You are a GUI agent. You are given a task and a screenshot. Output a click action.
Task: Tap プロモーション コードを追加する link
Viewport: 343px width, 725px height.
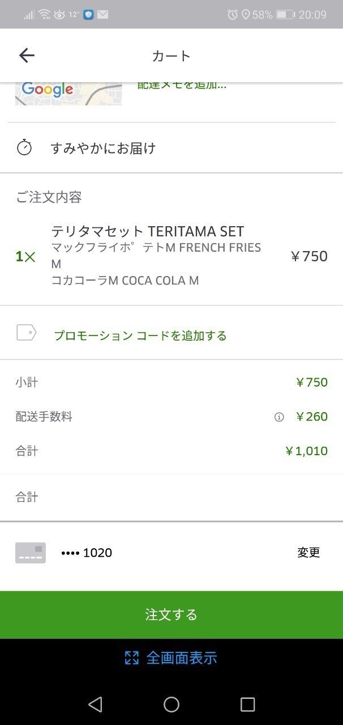pos(139,334)
